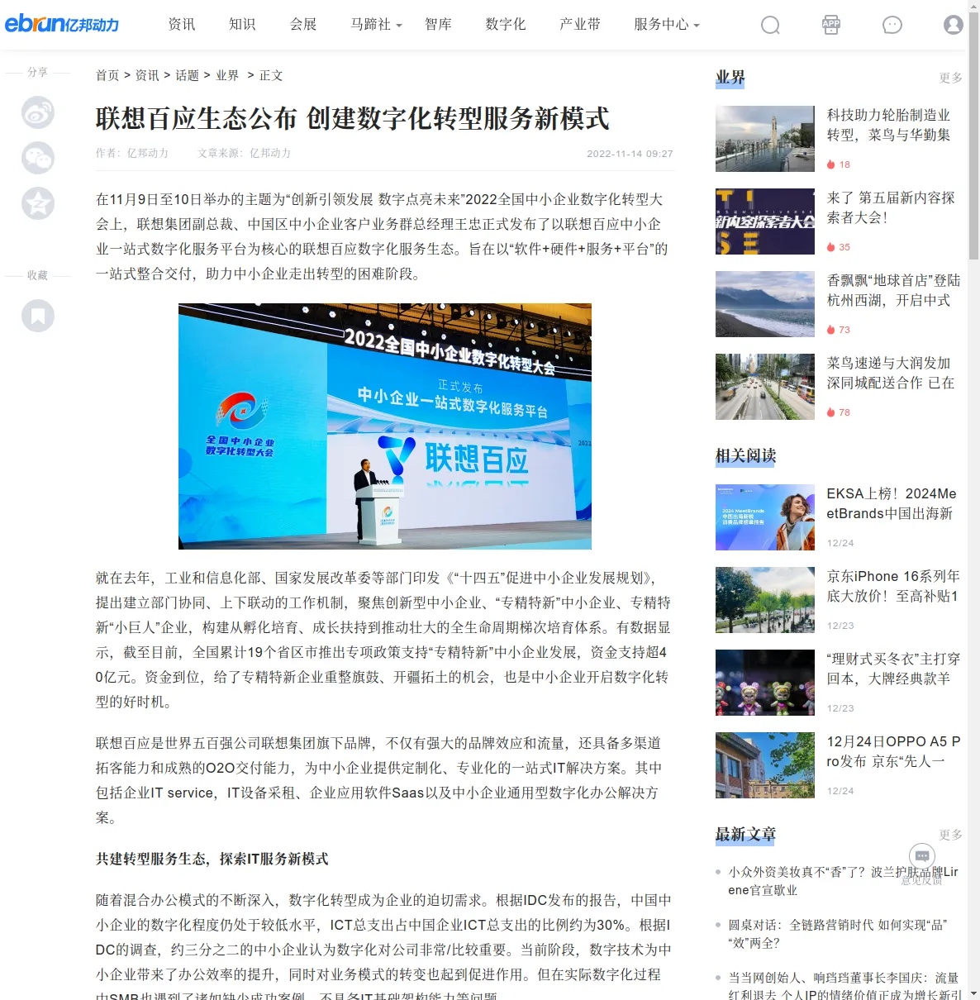
Task: Share article to QQ Zone
Action: pos(38,203)
